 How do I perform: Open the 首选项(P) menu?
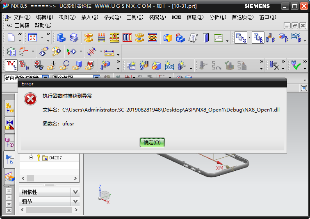pyautogui.click(x=243, y=17)
